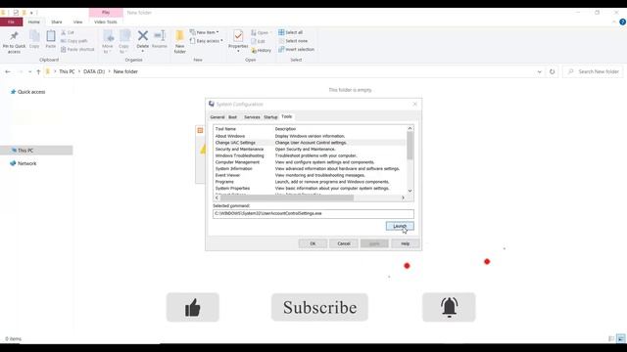Select the Event Viewer row

tap(310, 175)
